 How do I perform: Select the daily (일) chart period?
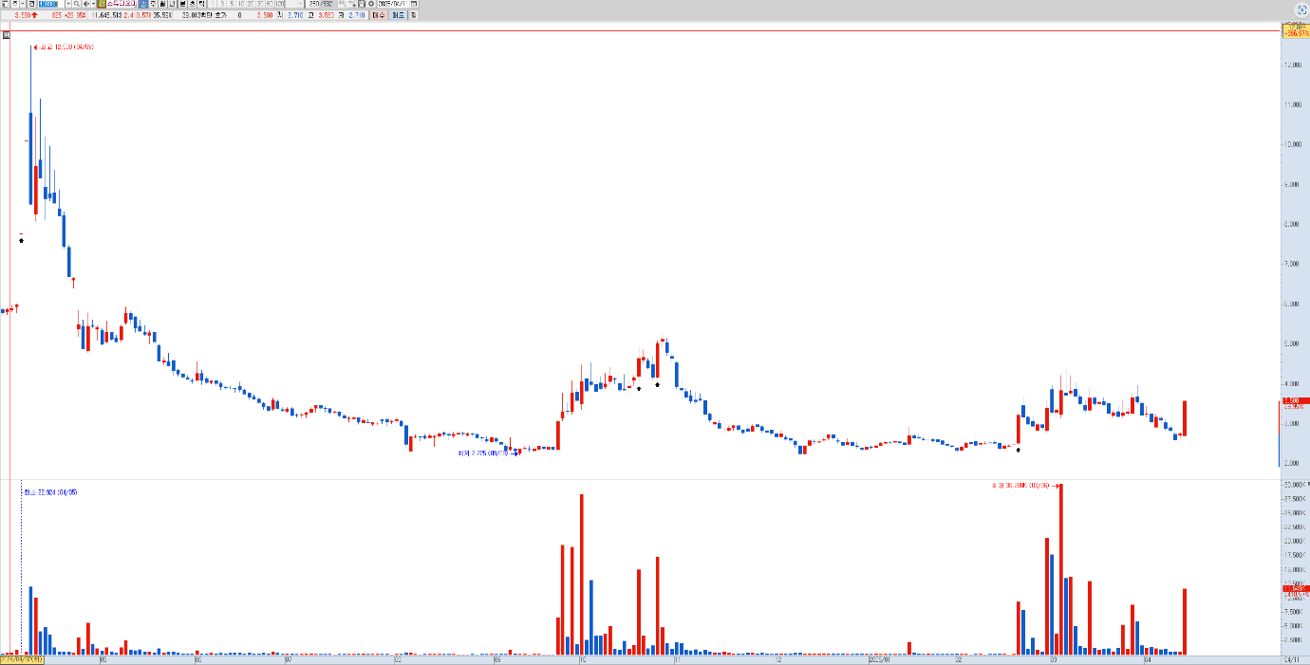point(143,5)
